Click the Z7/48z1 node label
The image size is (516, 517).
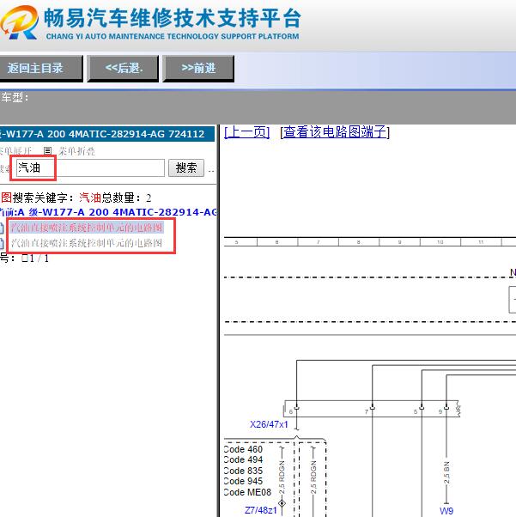coord(260,510)
